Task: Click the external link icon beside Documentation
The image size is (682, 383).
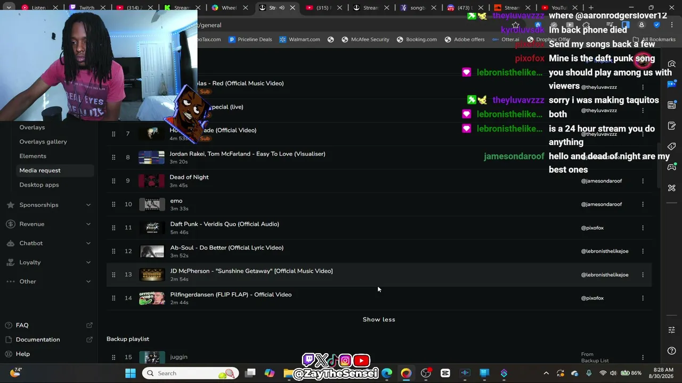Action: pyautogui.click(x=89, y=339)
